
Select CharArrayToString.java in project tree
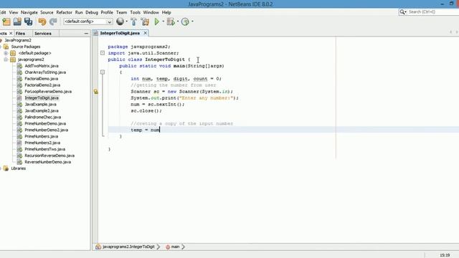point(45,72)
